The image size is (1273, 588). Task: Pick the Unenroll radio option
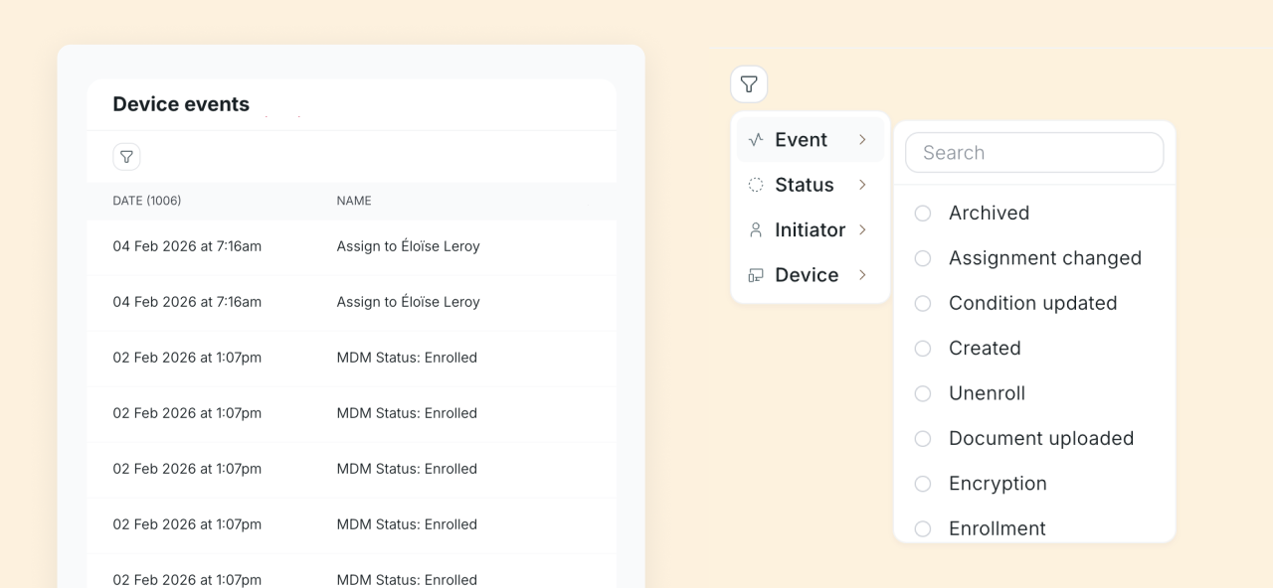click(x=923, y=394)
